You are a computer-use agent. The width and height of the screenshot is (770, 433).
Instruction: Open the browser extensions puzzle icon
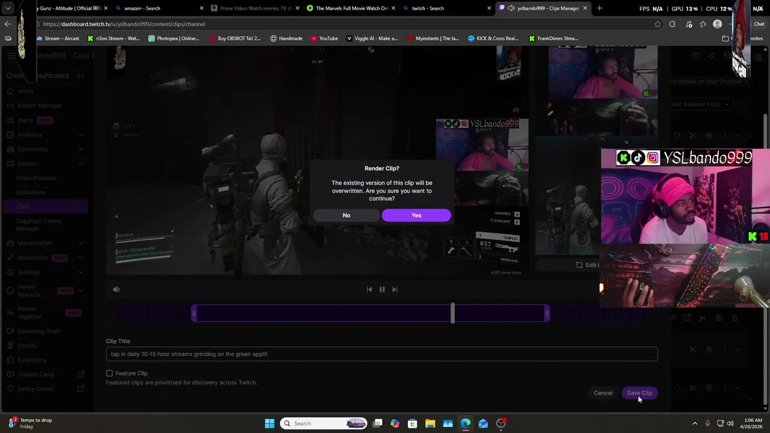[673, 24]
